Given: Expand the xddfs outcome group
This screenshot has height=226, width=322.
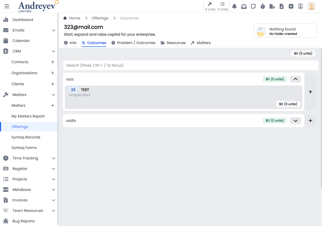Looking at the screenshot, I should tap(295, 121).
